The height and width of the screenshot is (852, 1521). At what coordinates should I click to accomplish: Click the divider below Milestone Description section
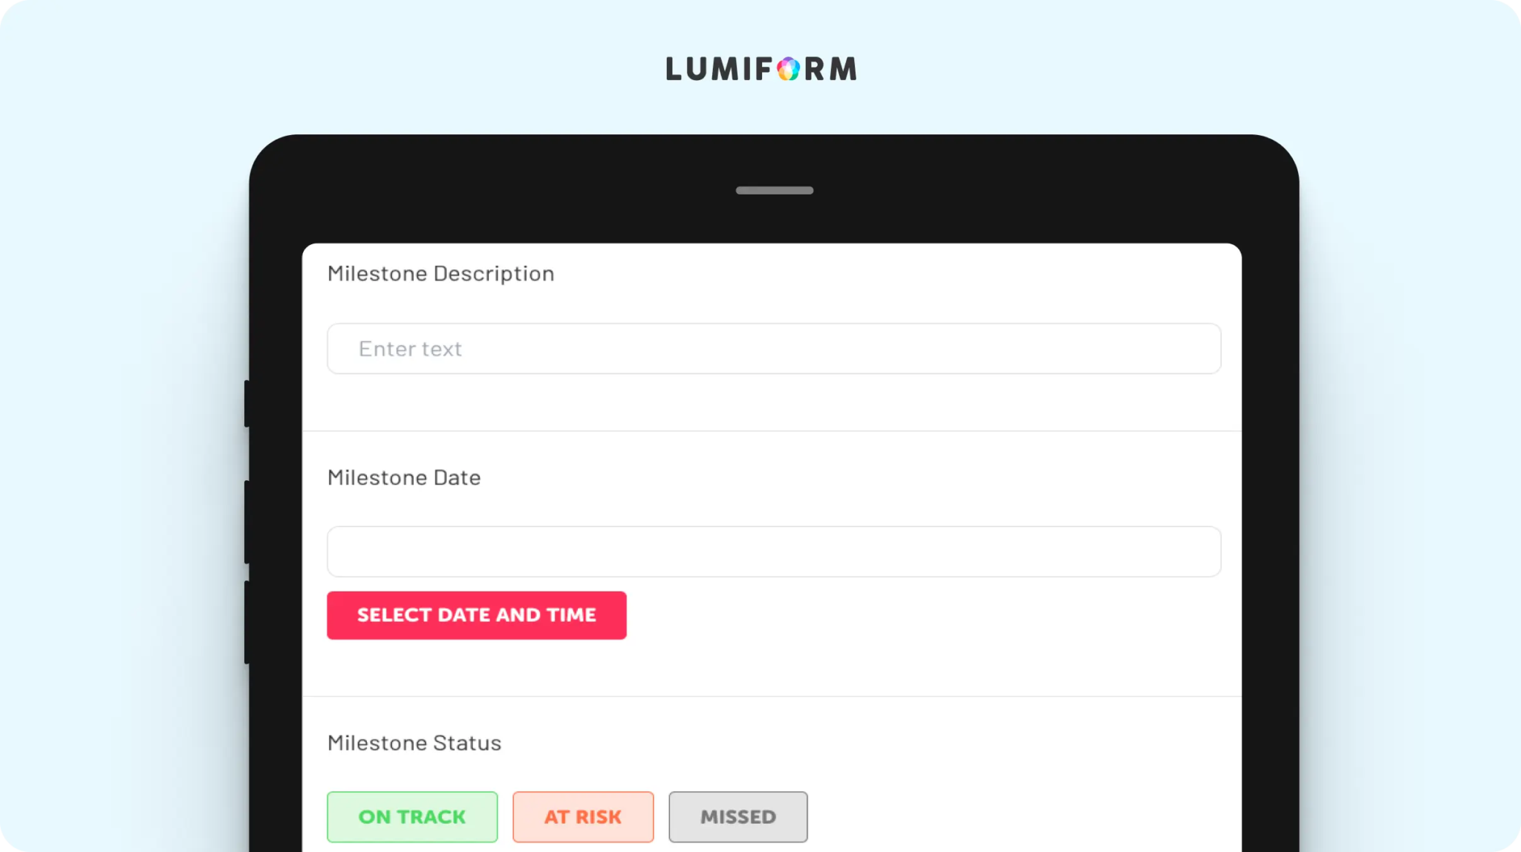[x=772, y=431]
